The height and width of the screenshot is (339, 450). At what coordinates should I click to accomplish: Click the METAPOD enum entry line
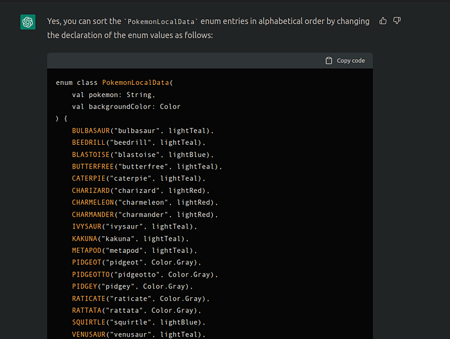[x=134, y=250]
